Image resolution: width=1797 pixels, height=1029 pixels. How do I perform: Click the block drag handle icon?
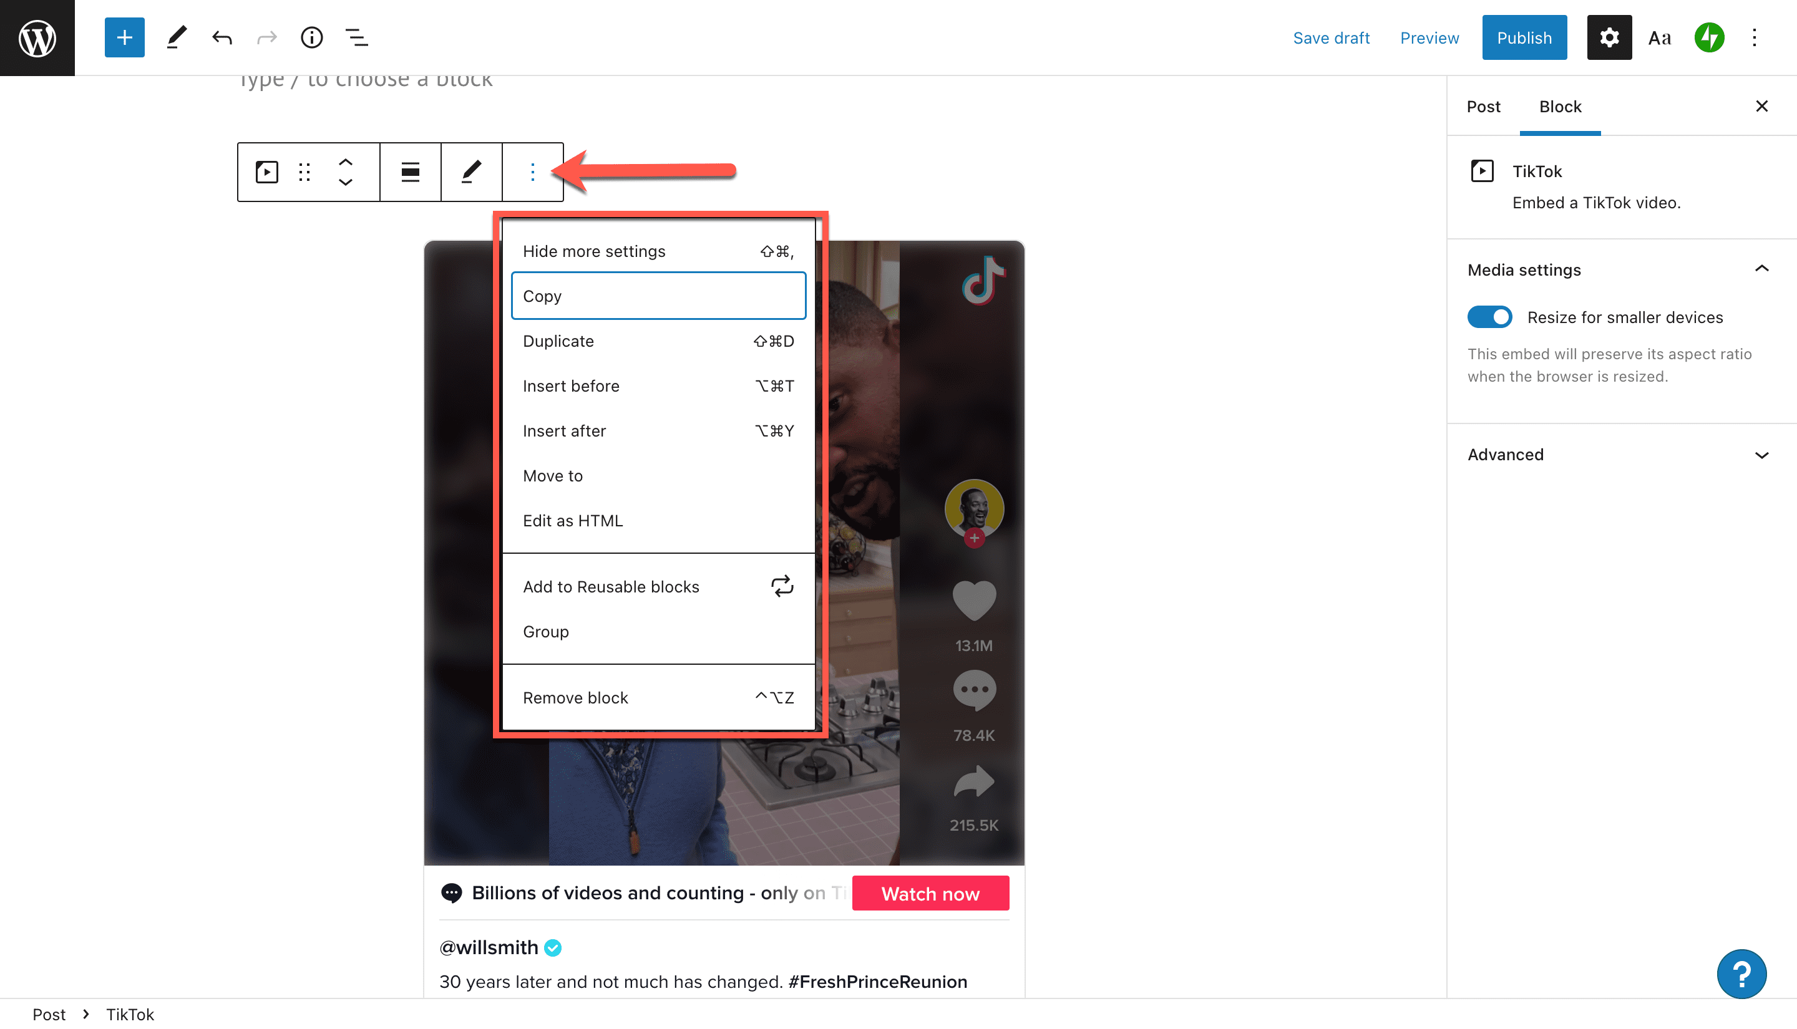click(305, 171)
